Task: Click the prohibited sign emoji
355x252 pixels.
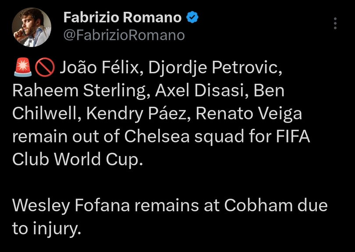Action: click(x=45, y=67)
